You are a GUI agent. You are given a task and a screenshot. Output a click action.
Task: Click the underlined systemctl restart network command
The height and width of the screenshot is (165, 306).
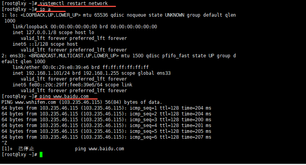pos(74,3)
